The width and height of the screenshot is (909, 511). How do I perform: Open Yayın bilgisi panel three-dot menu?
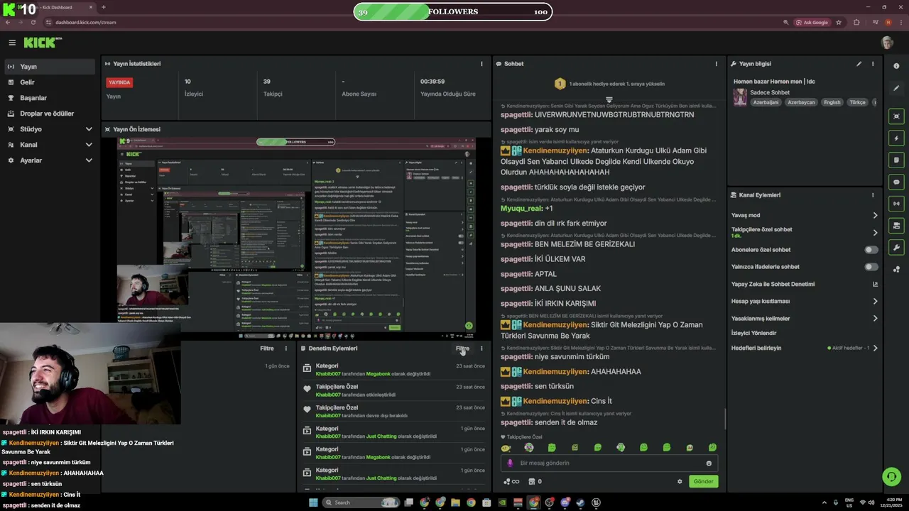pos(873,64)
